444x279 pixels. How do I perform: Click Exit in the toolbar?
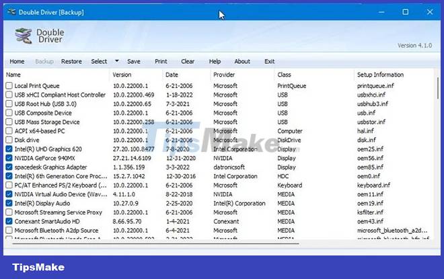point(269,61)
